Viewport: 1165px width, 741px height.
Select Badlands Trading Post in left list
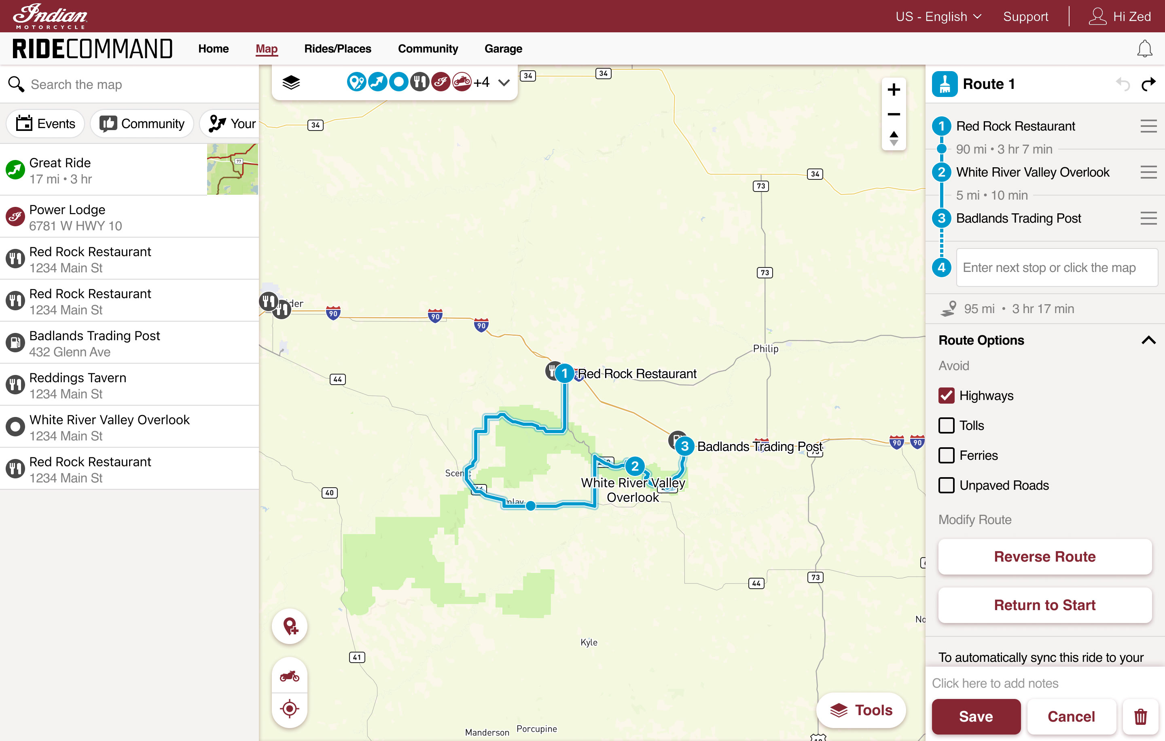click(129, 343)
